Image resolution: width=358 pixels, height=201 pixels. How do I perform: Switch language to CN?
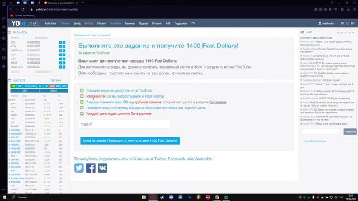pyautogui.click(x=352, y=23)
